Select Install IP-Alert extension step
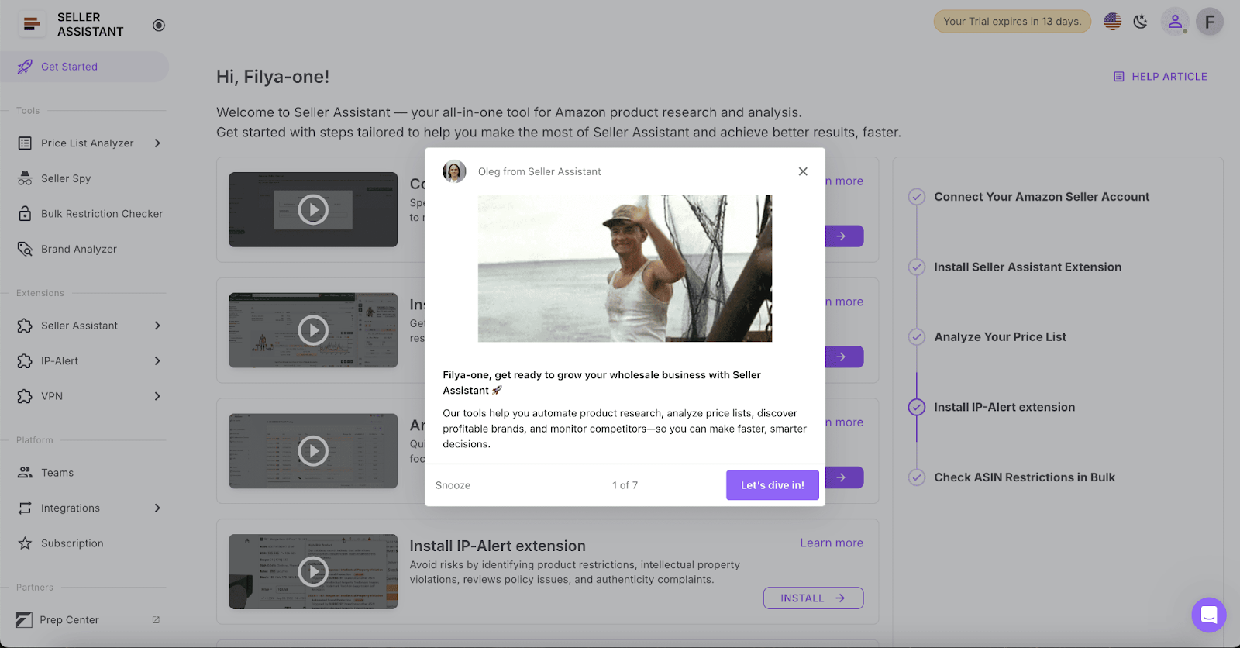Viewport: 1240px width, 648px height. click(1004, 408)
